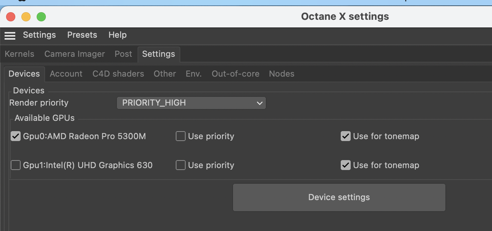The height and width of the screenshot is (231, 492).
Task: Switch to the Kernels tab
Action: [19, 54]
